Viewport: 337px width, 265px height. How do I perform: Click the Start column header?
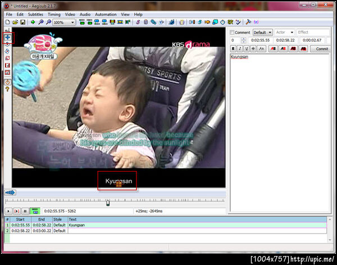tap(20, 219)
